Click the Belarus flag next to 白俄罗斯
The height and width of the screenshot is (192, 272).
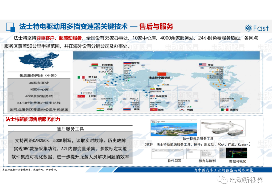click(x=94, y=65)
